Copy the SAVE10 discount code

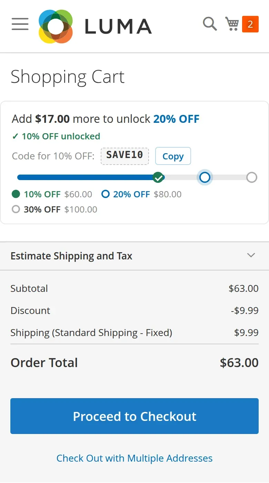tap(173, 156)
